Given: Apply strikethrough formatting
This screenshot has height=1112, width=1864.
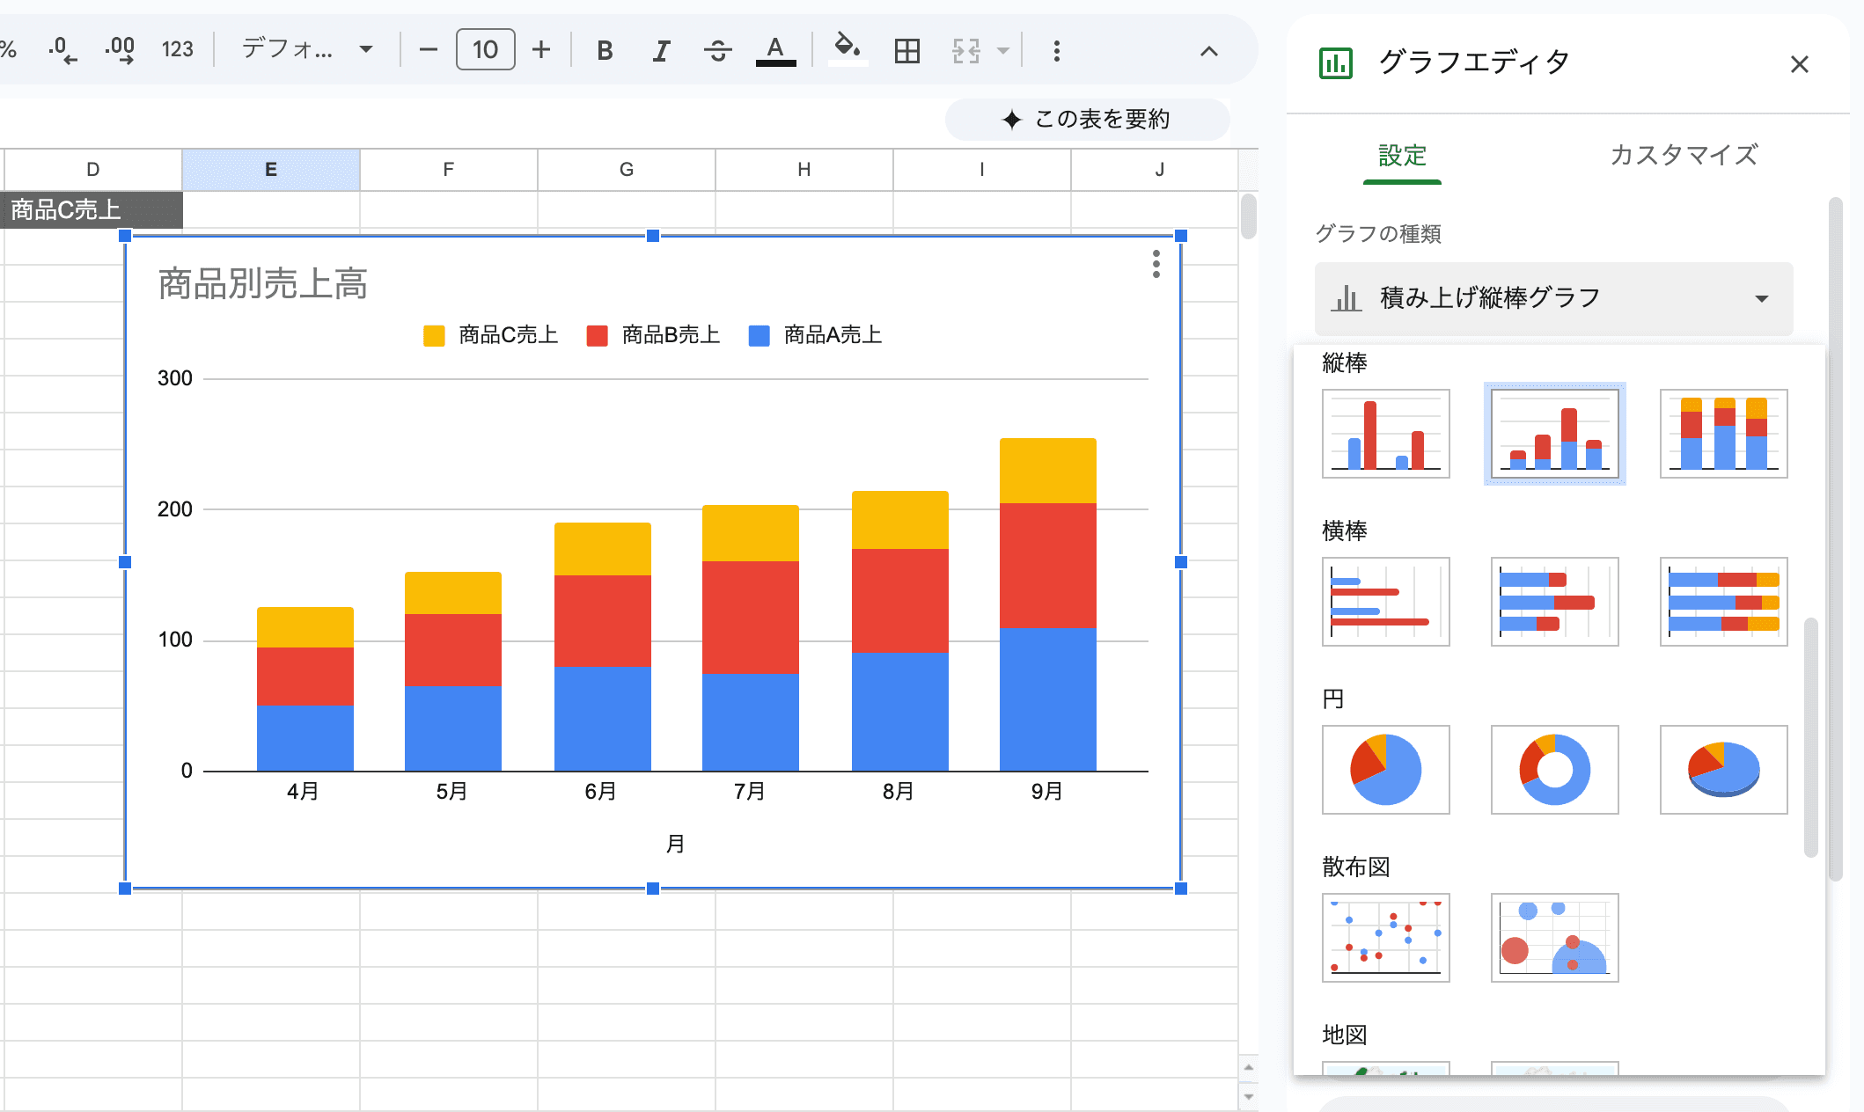Looking at the screenshot, I should [x=717, y=50].
